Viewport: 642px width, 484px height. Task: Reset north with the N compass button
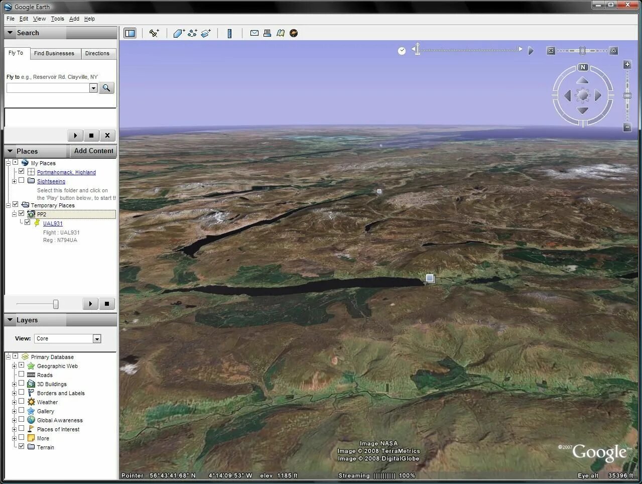tap(583, 67)
